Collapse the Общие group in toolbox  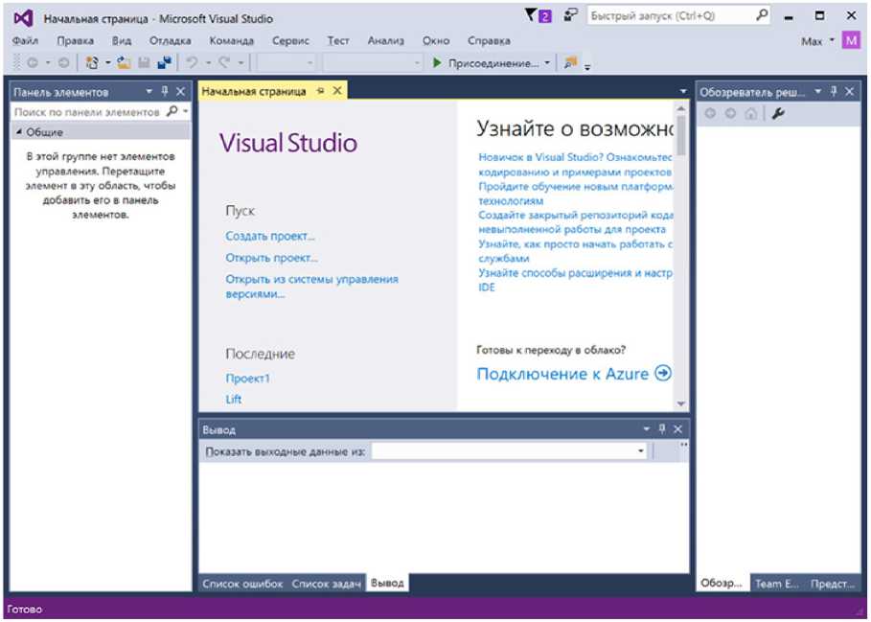point(19,132)
